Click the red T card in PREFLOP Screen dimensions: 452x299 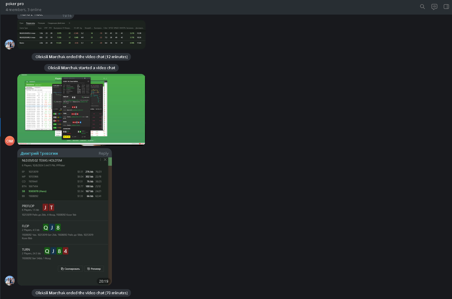[x=52, y=207]
